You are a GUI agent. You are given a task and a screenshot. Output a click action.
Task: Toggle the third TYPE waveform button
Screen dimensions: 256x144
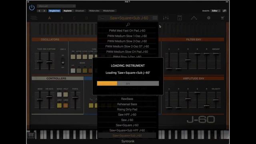[85, 57]
